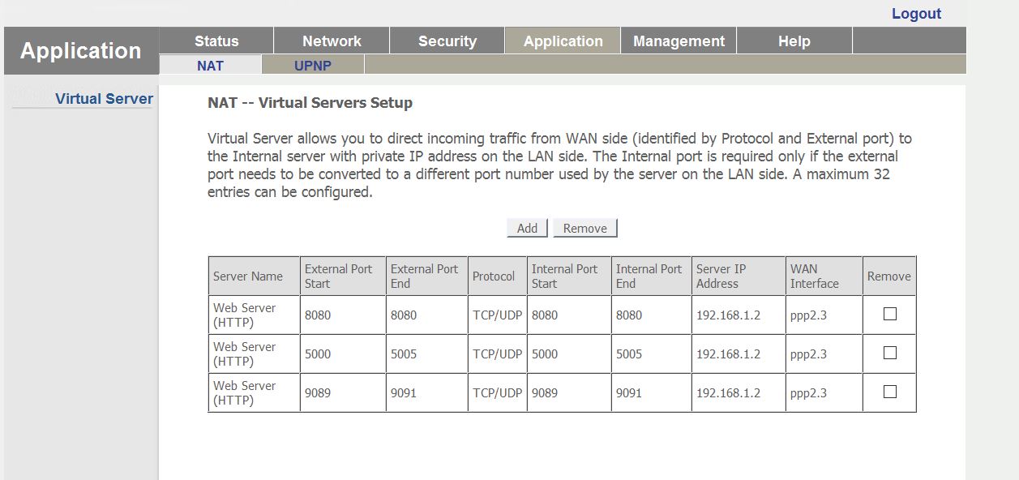Tick Remove checkbox for port 5000 entry
1019x480 pixels.
click(889, 353)
